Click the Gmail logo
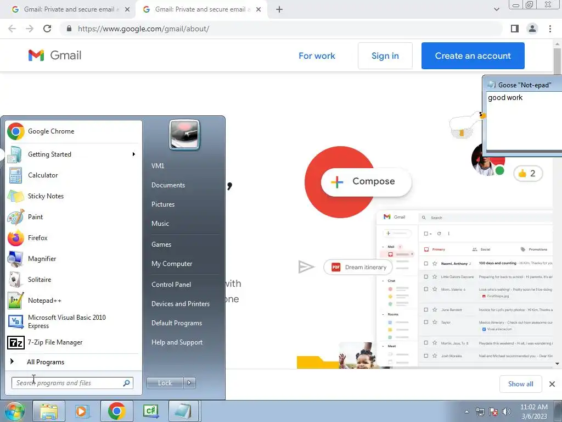562x422 pixels. coord(55,55)
